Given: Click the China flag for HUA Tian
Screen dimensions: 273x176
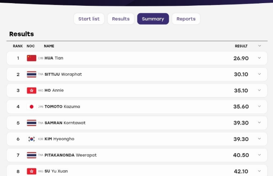Looking at the screenshot, I should click(x=32, y=58).
